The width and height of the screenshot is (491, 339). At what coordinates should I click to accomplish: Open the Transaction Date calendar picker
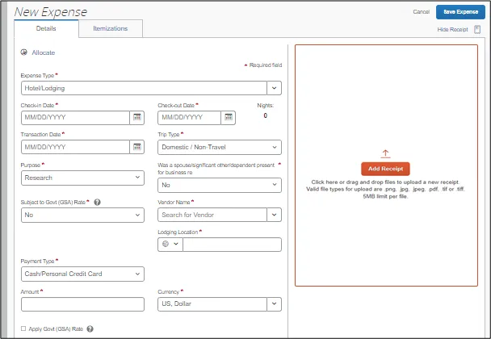136,147
